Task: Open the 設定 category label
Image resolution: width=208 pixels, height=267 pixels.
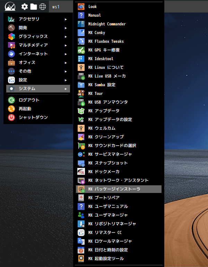Action: [x=23, y=80]
